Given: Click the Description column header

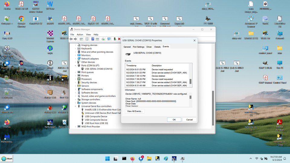Looking at the screenshot, I should [157, 66].
